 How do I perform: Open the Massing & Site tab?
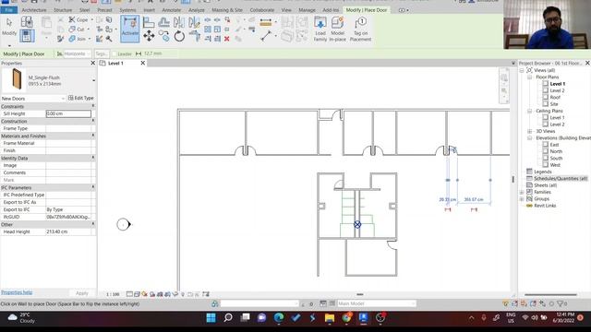[x=227, y=10]
